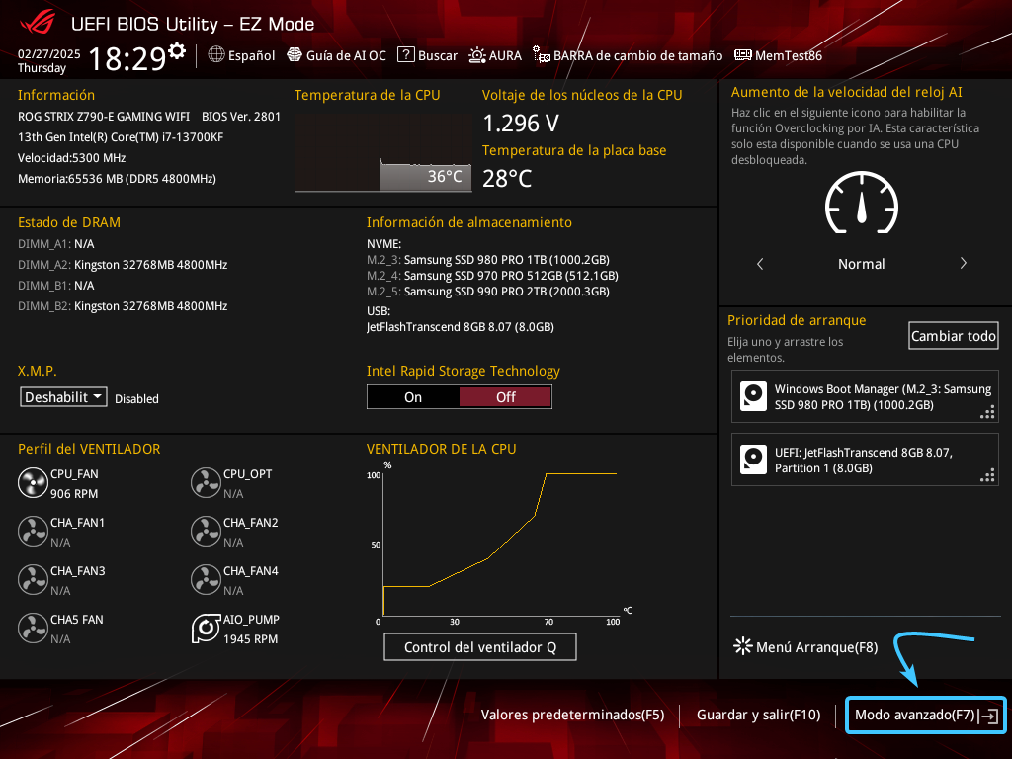Click the gear icon beside the clock
Image resolution: width=1012 pixels, height=759 pixels.
pos(177,51)
